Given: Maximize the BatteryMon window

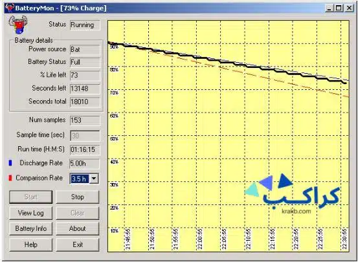Looking at the screenshot, I should point(339,8).
